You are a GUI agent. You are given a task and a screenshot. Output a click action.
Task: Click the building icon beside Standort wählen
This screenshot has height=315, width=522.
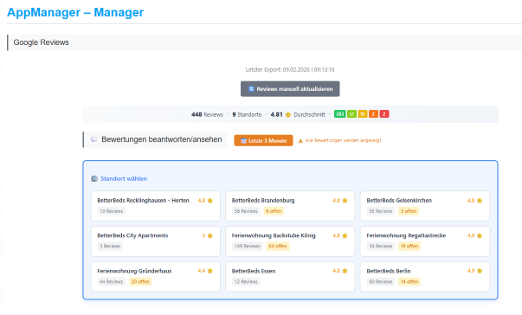pyautogui.click(x=94, y=178)
